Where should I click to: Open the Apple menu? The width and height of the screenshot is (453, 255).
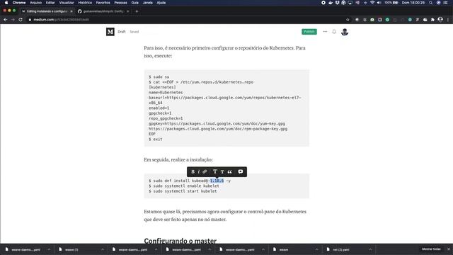pyautogui.click(x=6, y=3)
